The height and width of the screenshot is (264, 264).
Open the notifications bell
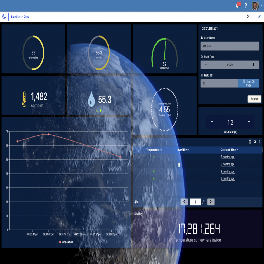pyautogui.click(x=237, y=6)
